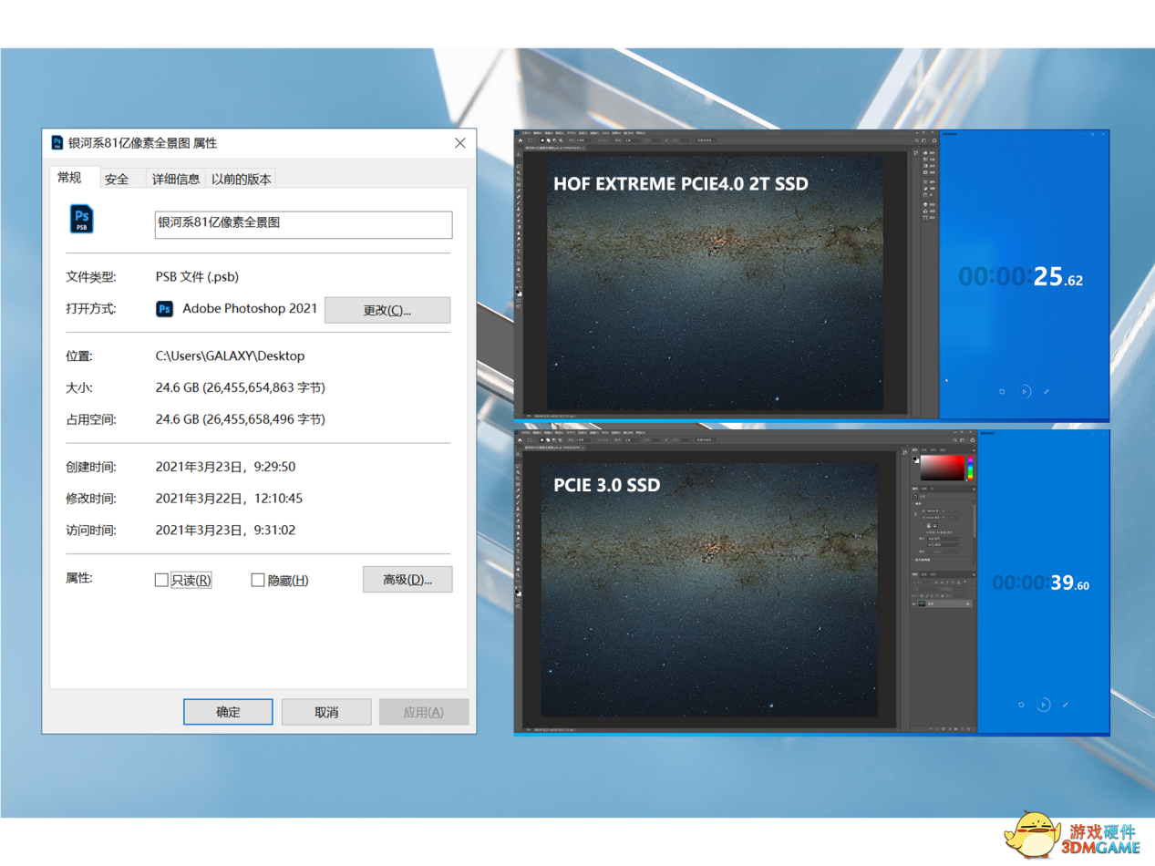Confirm with the 确定 button
The image size is (1155, 866).
point(228,712)
